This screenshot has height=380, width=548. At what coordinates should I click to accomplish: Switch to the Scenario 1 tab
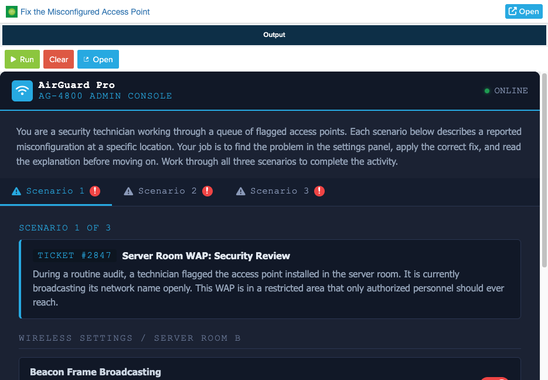[x=56, y=191]
